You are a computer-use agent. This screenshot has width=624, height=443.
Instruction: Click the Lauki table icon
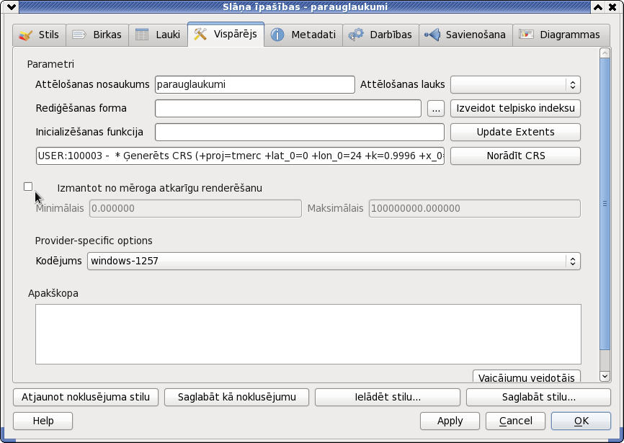point(142,35)
